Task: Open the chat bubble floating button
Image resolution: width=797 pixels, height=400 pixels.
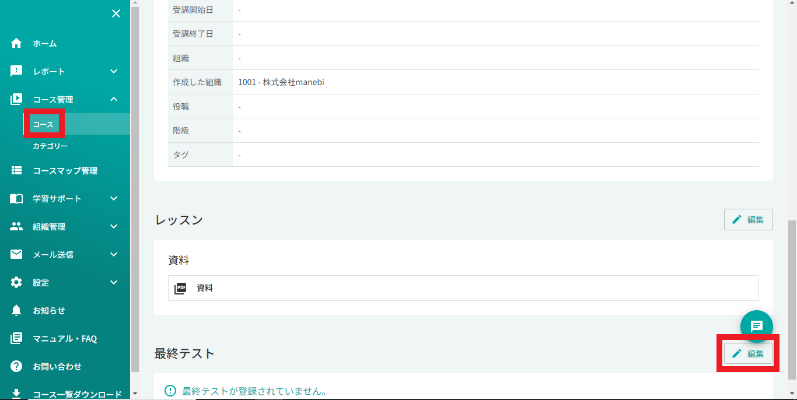Action: coord(757,326)
